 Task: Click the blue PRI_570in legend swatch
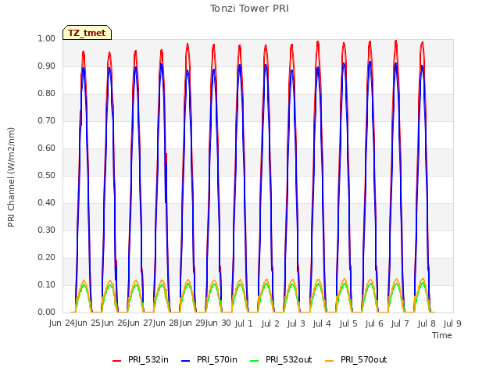click(x=186, y=361)
